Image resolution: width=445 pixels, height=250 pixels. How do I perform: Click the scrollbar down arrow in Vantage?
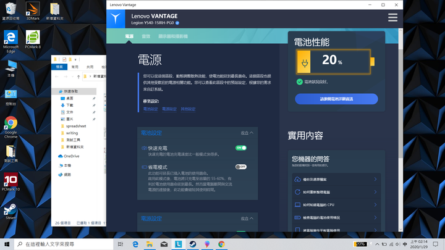pyautogui.click(x=400, y=229)
